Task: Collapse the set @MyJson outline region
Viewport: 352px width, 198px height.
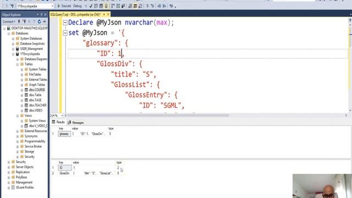Action: point(65,33)
